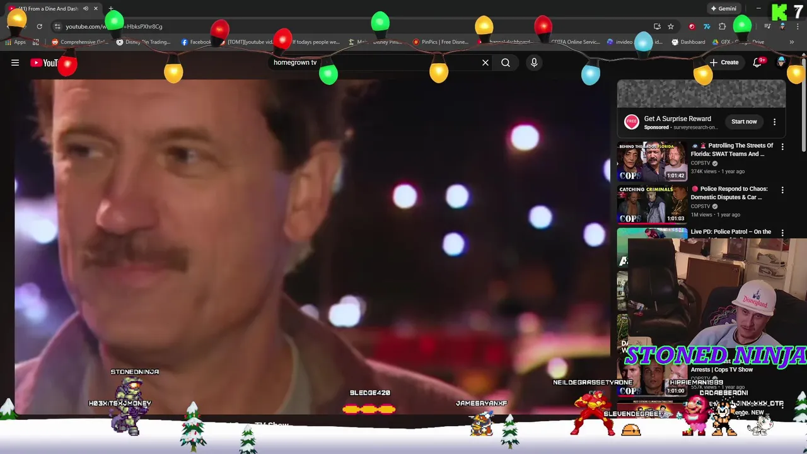Click 'Start now' on sponsored ad
807x454 pixels.
[744, 122]
